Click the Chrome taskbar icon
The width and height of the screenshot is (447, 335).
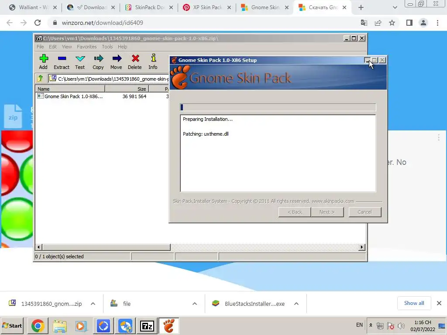pos(38,325)
